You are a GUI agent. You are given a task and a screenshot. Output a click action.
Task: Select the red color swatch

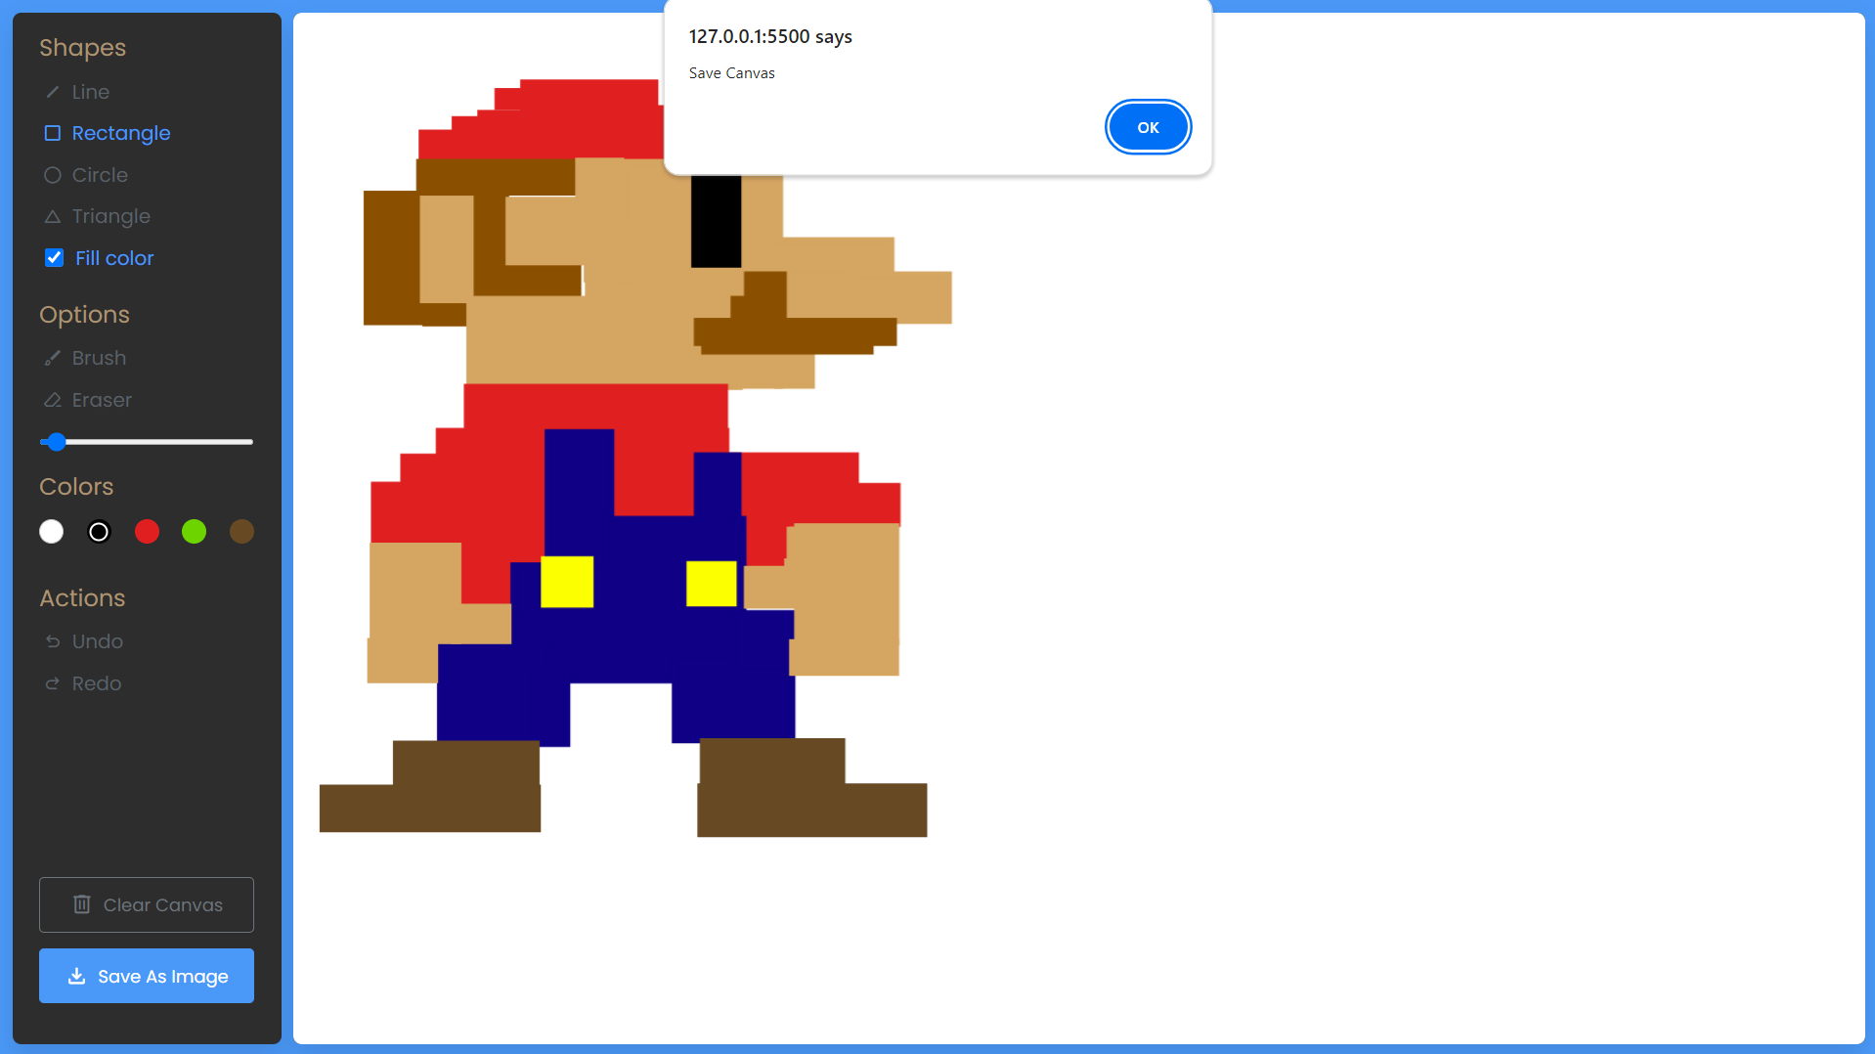(x=147, y=532)
